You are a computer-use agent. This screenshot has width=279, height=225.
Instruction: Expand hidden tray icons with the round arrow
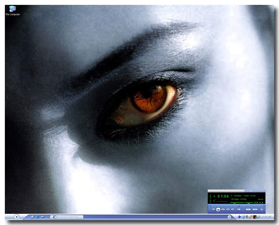(x=229, y=217)
